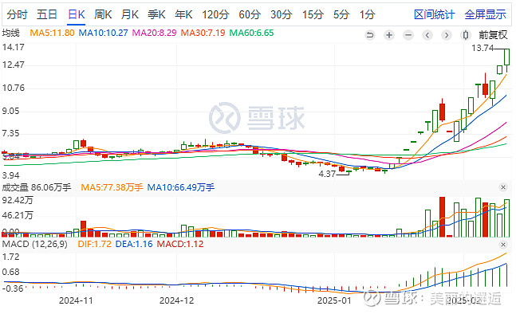Click MA20:8.29 indicator label

click(x=155, y=33)
